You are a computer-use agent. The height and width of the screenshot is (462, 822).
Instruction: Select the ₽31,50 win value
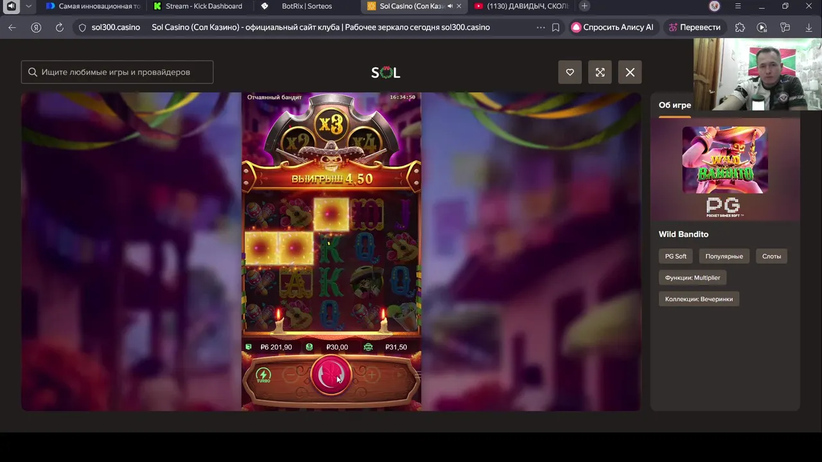(396, 347)
